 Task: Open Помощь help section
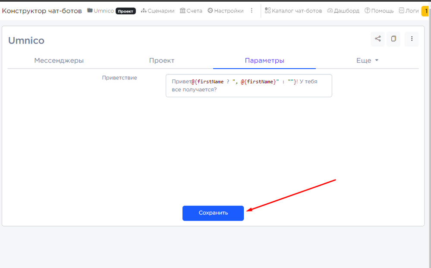click(379, 11)
